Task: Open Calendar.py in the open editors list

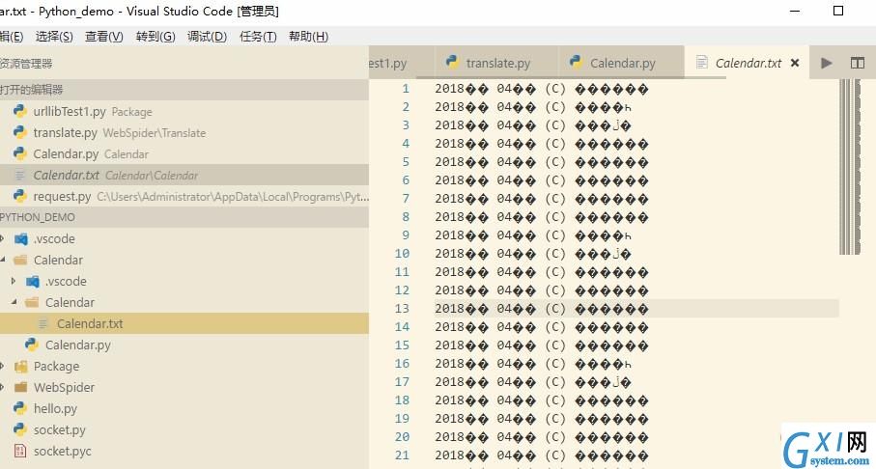Action: [184, 153]
